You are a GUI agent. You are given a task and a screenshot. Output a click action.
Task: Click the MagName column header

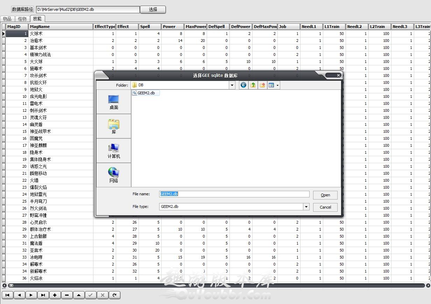61,27
